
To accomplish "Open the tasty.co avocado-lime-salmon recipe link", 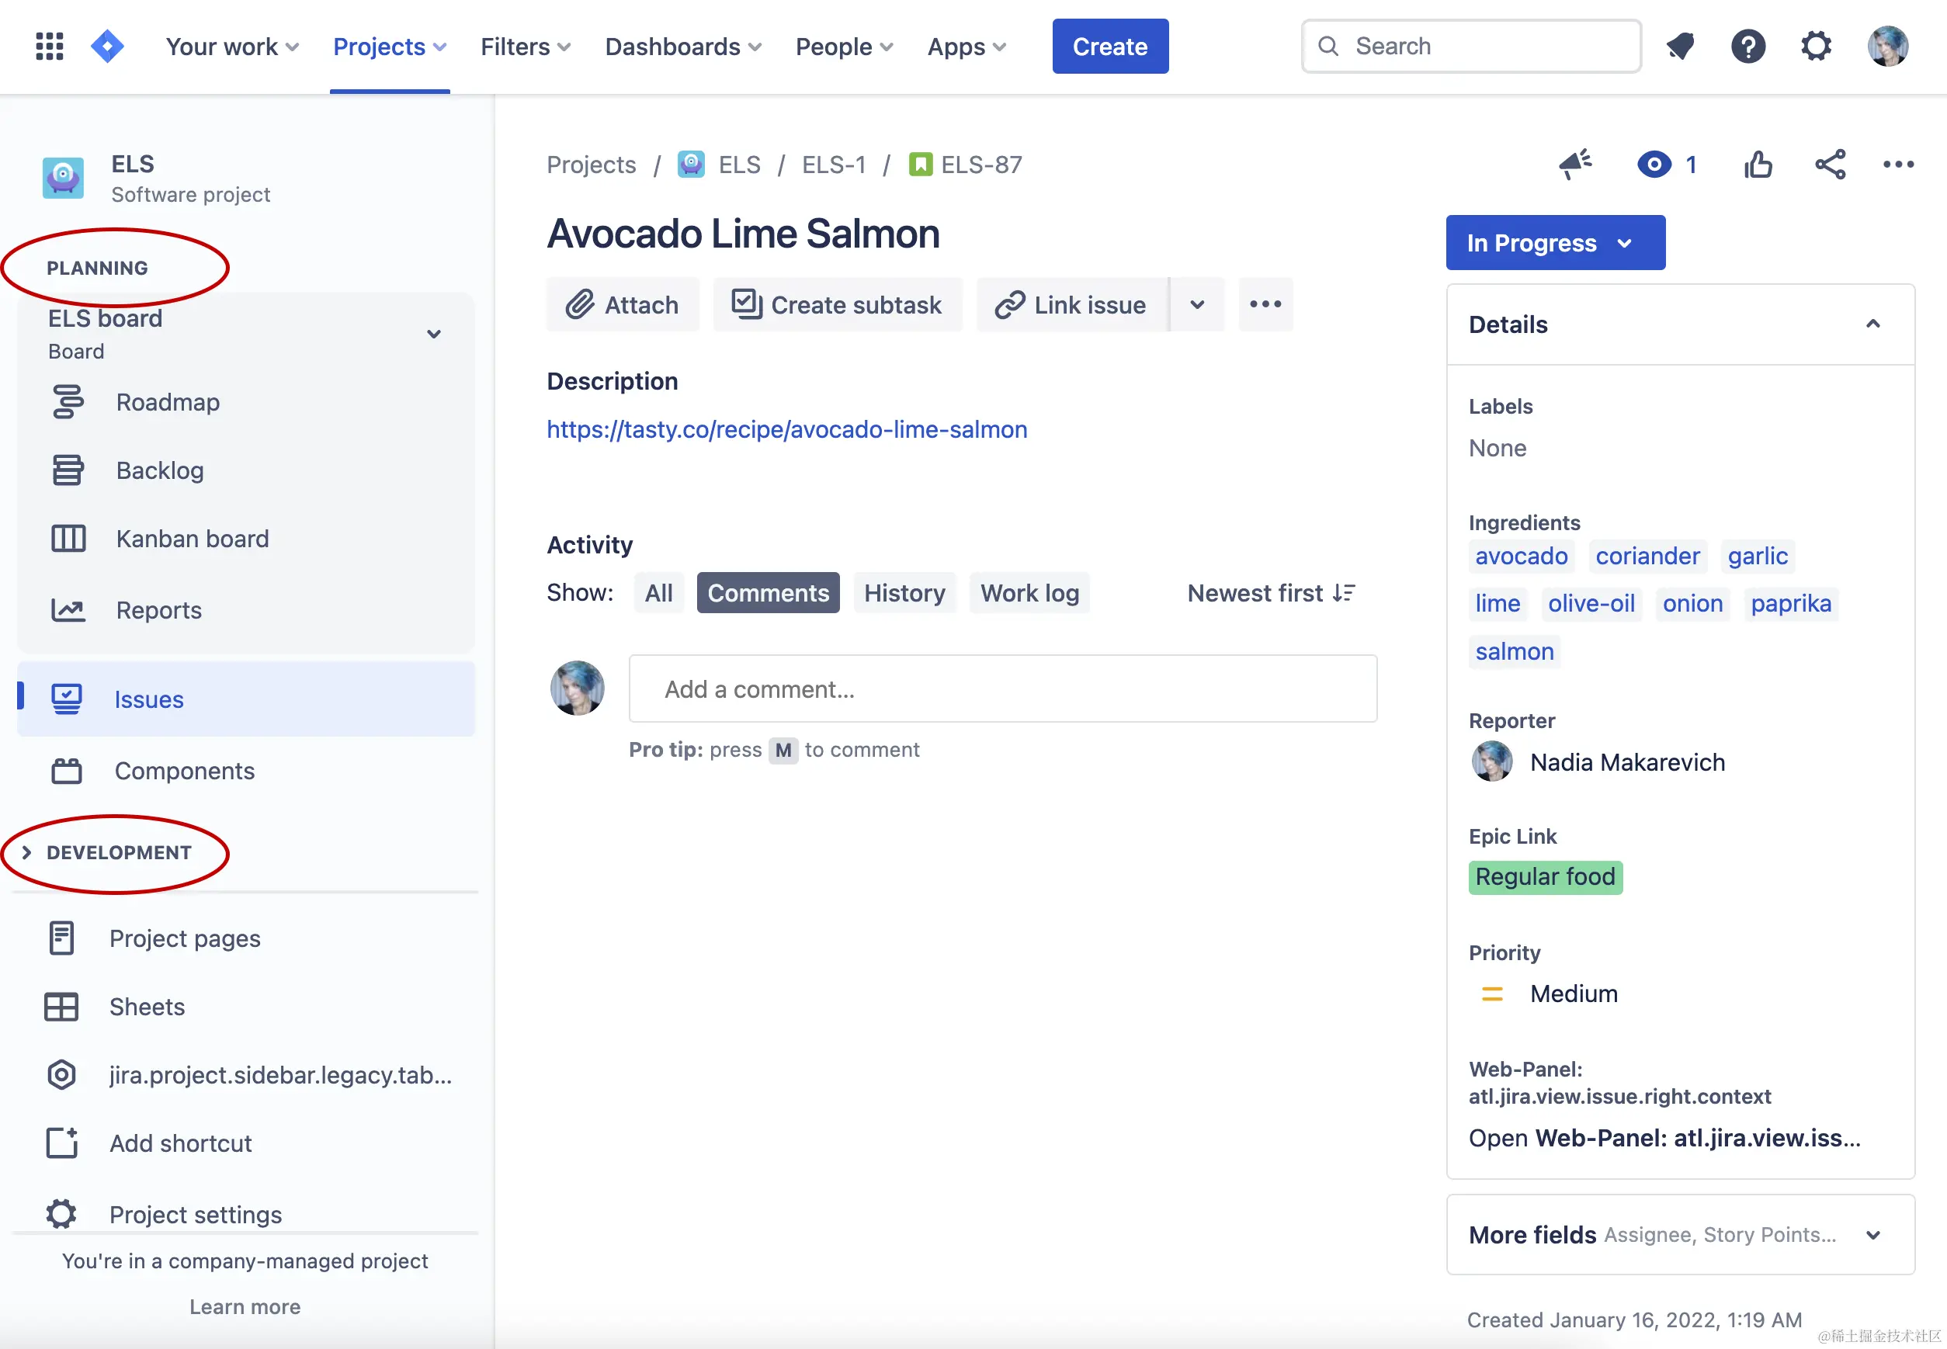I will [x=786, y=429].
